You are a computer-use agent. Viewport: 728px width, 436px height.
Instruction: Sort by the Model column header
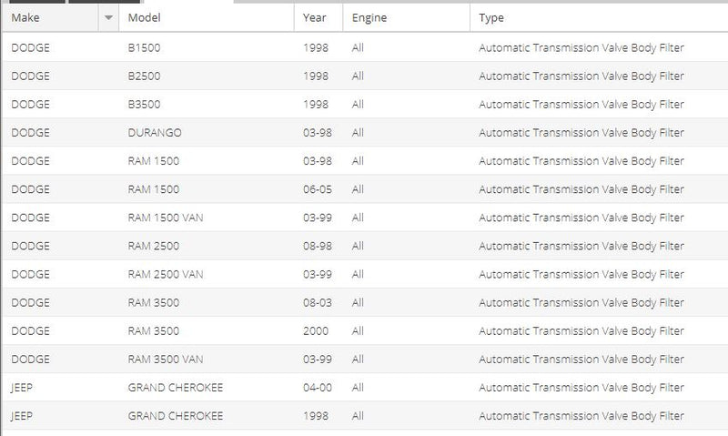click(x=207, y=17)
